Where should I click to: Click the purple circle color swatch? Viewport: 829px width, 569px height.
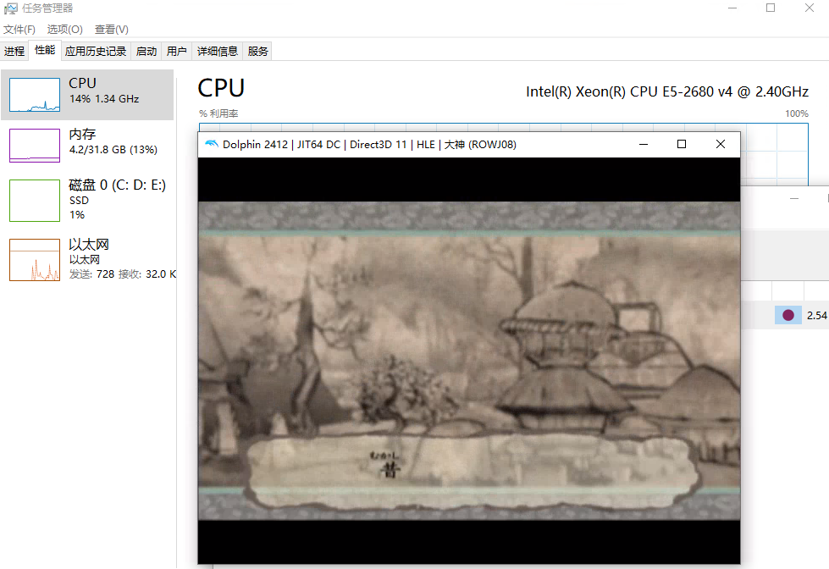[x=788, y=315]
